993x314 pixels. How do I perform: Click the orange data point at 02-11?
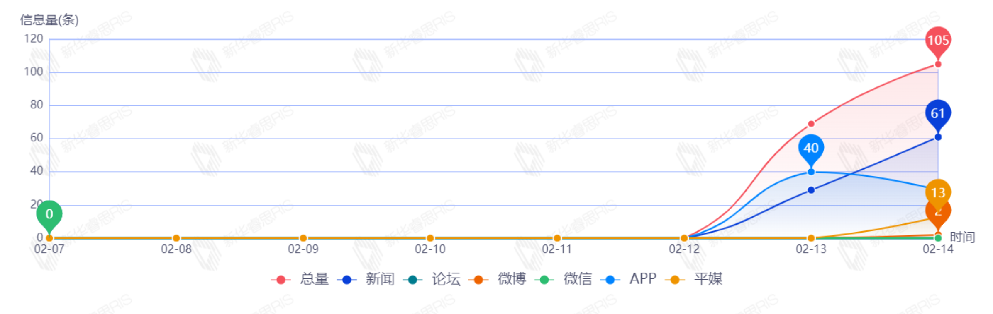pyautogui.click(x=557, y=238)
